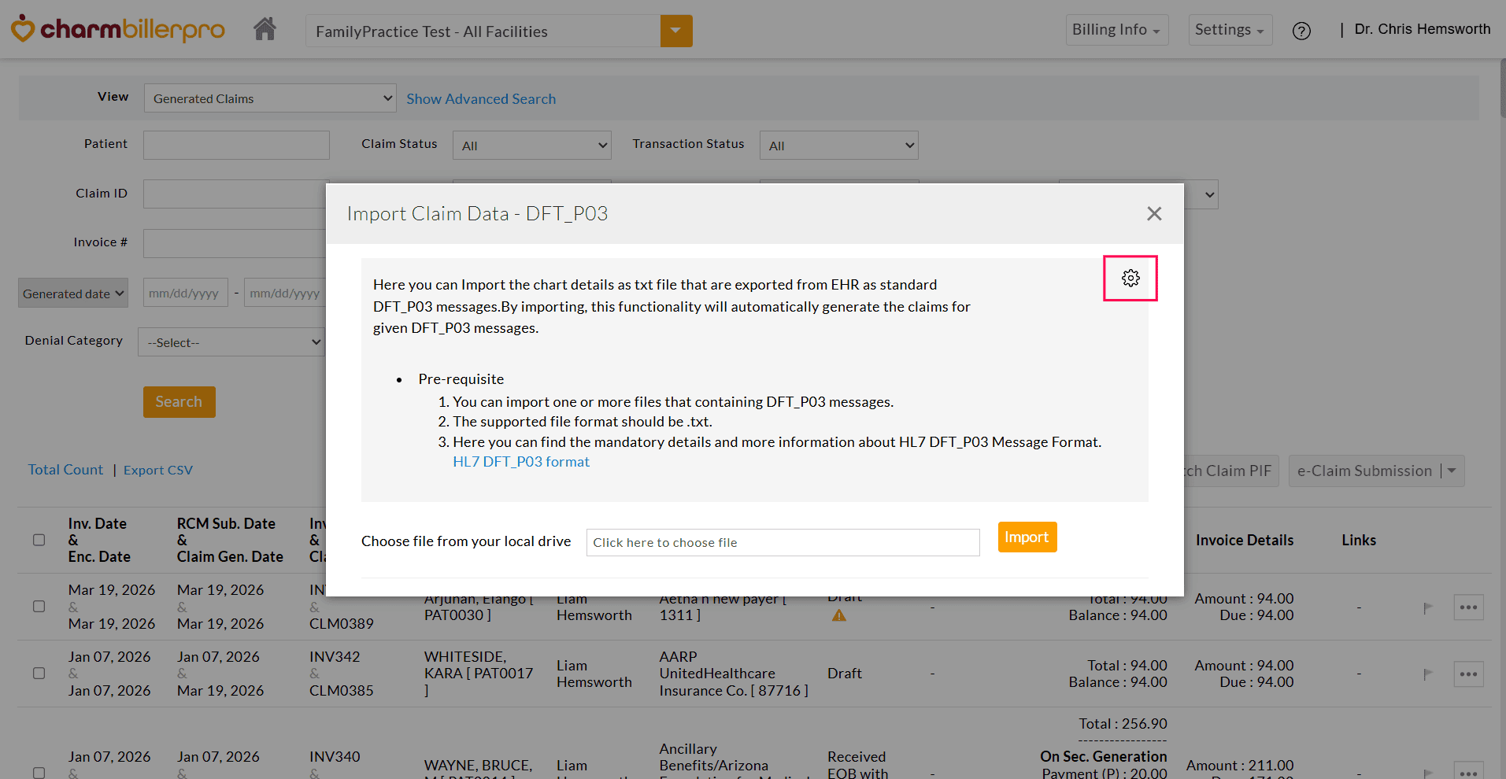Select the CLM0389 row checkbox
This screenshot has height=779, width=1506.
click(x=39, y=607)
